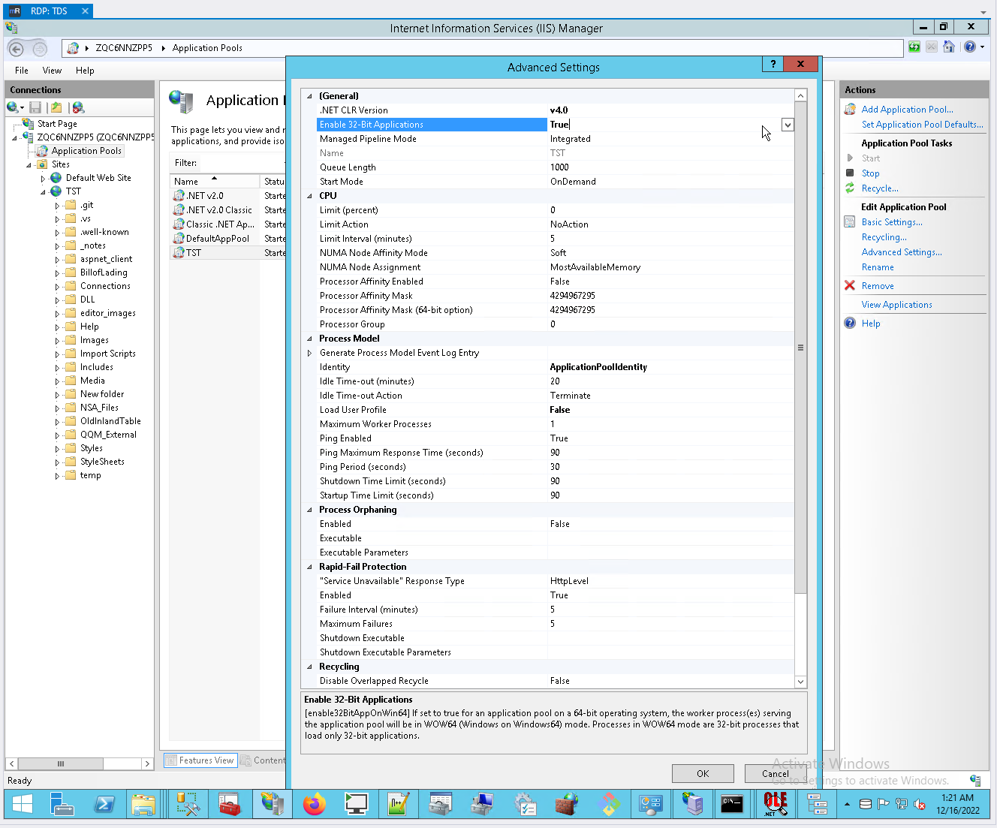Collapse the Recycling section
Viewport: 997px width, 828px height.
pyautogui.click(x=309, y=667)
